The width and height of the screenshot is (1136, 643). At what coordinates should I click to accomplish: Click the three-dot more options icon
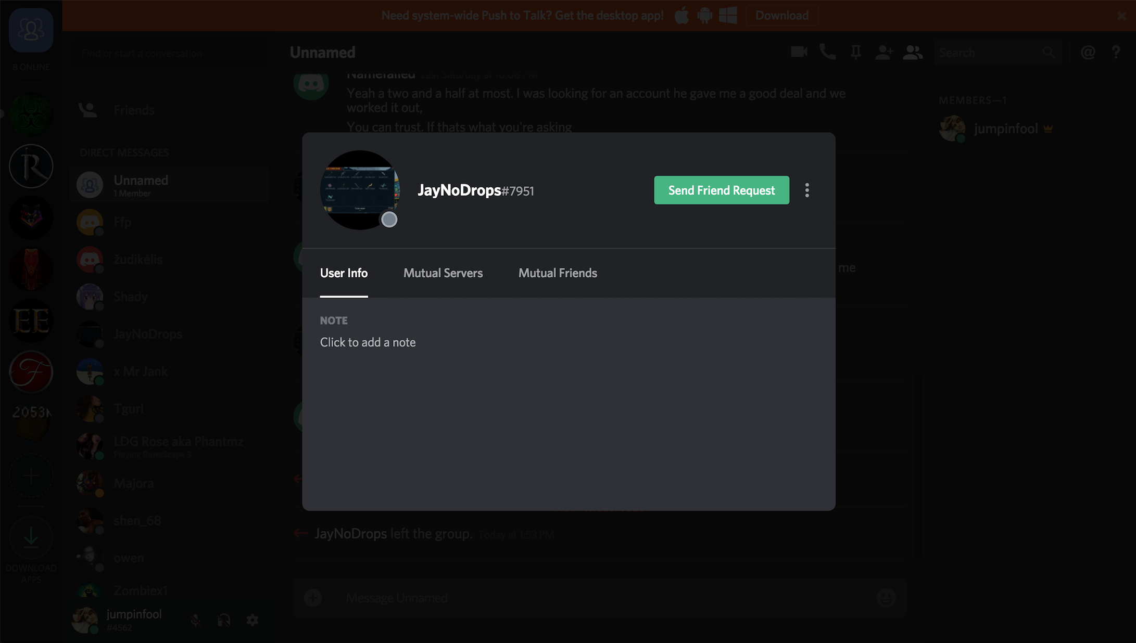[x=807, y=190]
